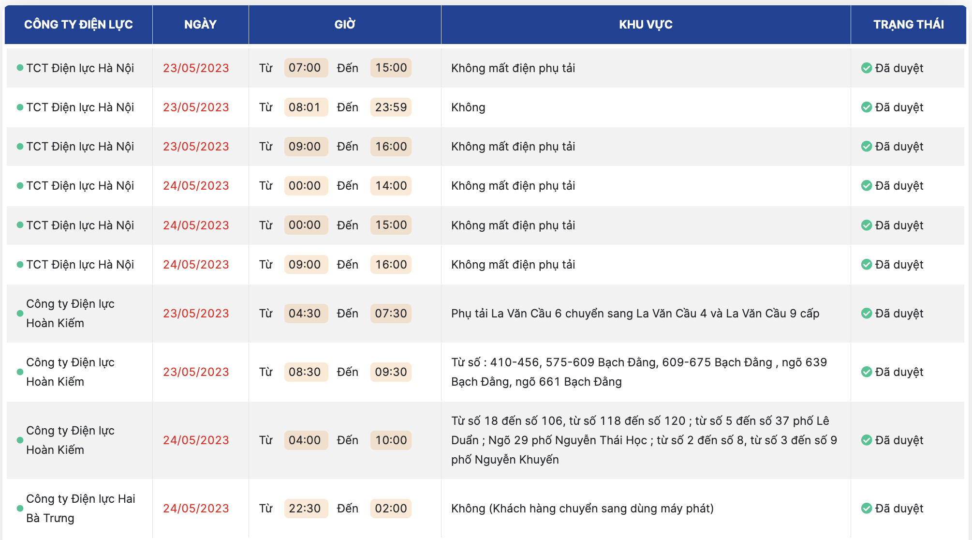This screenshot has width=972, height=540.
Task: Click the check icon in the 24/05 09:00–16:00 row
Action: tap(866, 264)
